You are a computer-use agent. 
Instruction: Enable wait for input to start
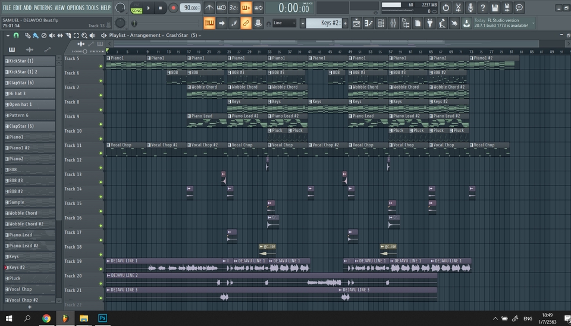click(x=221, y=8)
